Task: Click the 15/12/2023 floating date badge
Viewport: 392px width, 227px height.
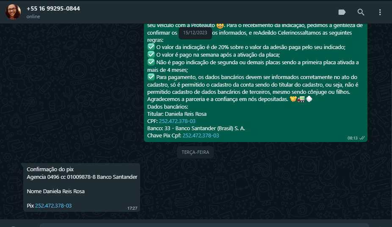Action: (195, 33)
